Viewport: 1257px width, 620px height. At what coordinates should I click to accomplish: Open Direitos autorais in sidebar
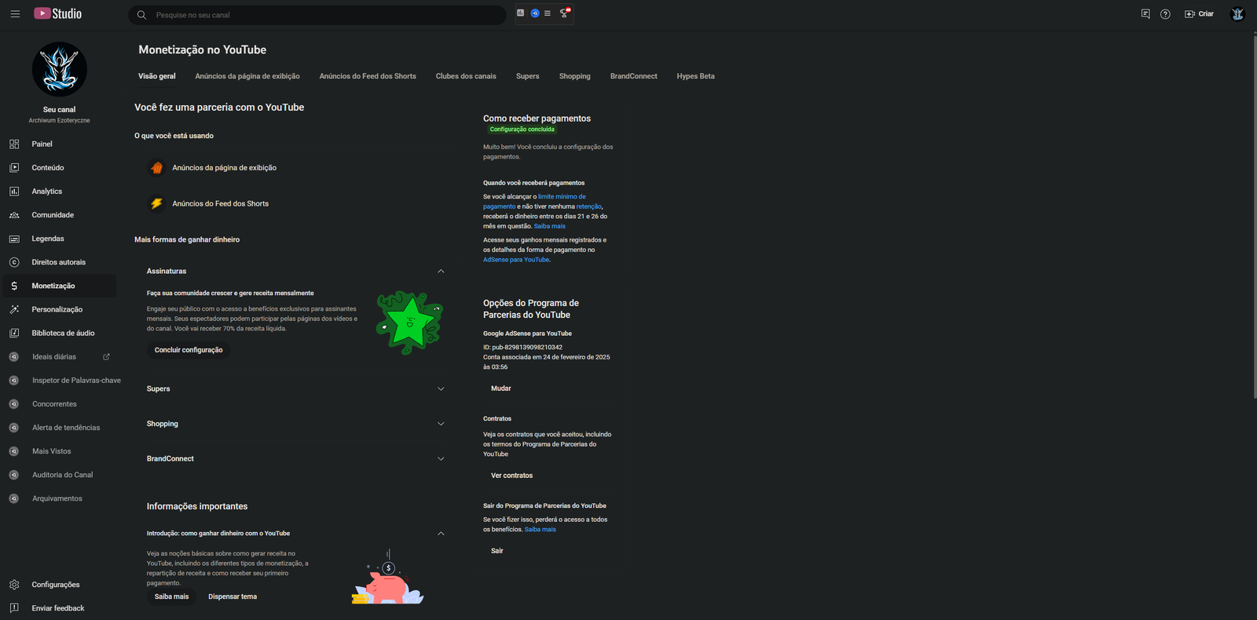click(60, 262)
